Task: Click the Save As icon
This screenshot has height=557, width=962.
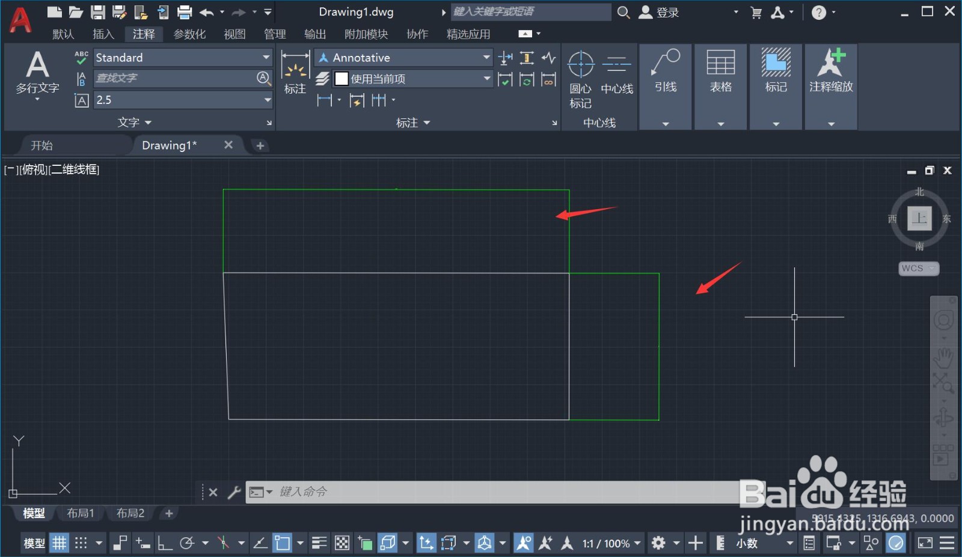Action: click(119, 11)
